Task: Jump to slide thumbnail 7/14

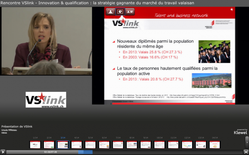Action: point(118,145)
